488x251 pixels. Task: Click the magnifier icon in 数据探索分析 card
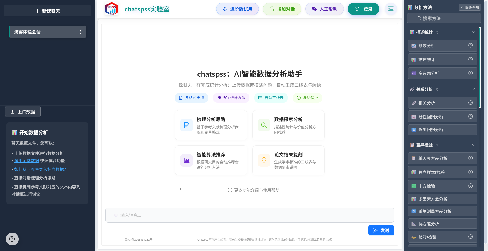pos(264,125)
